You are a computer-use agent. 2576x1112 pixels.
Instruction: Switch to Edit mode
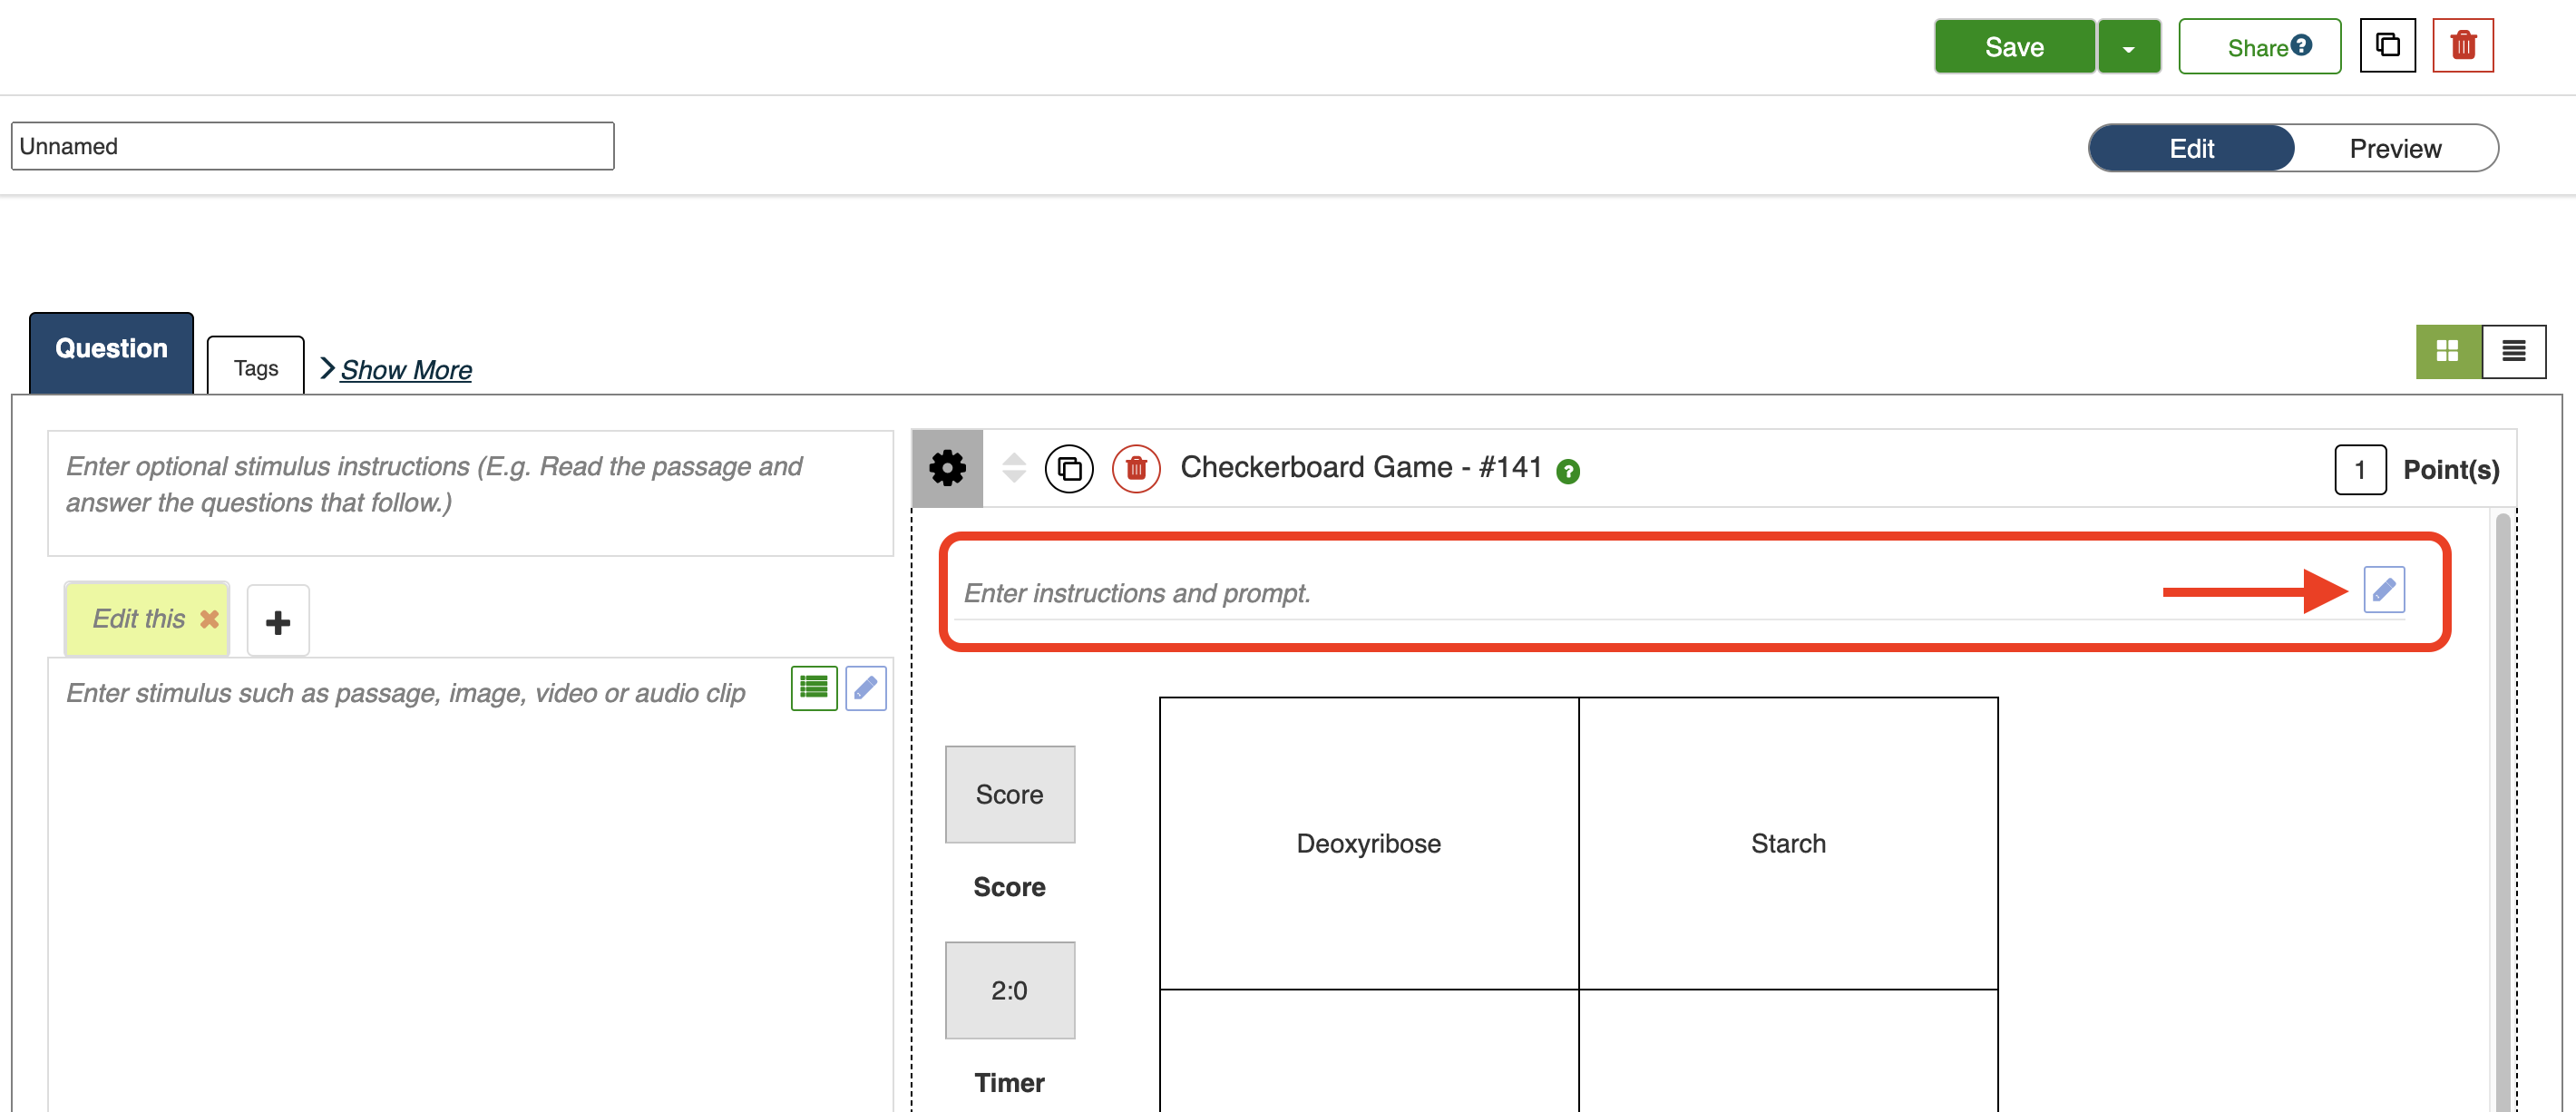(x=2191, y=149)
